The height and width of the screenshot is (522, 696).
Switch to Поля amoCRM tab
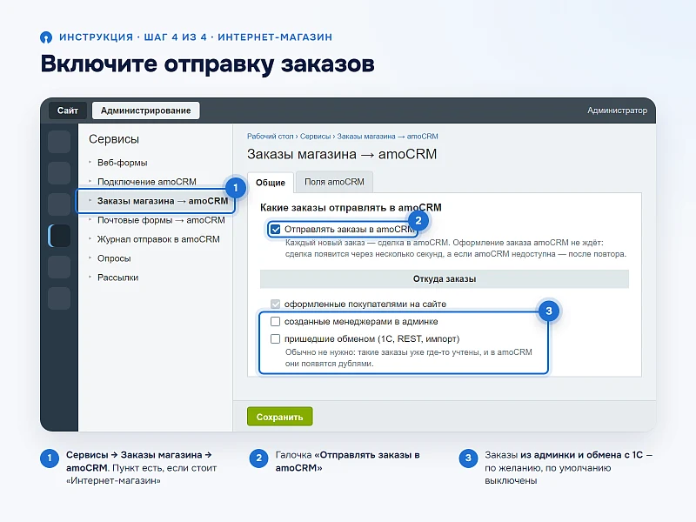click(x=334, y=182)
